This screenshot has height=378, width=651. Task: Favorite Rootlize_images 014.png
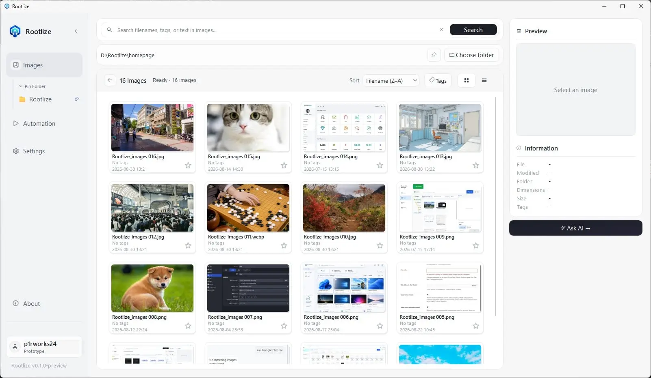tap(380, 165)
